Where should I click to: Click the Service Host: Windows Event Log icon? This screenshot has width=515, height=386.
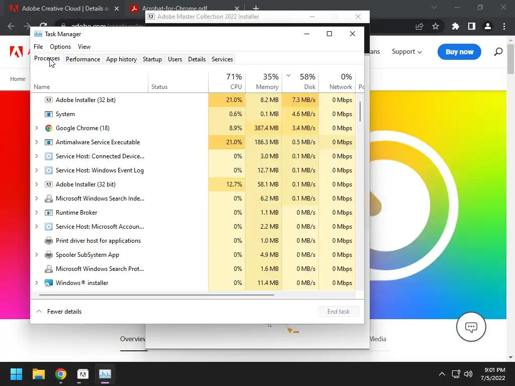click(49, 170)
